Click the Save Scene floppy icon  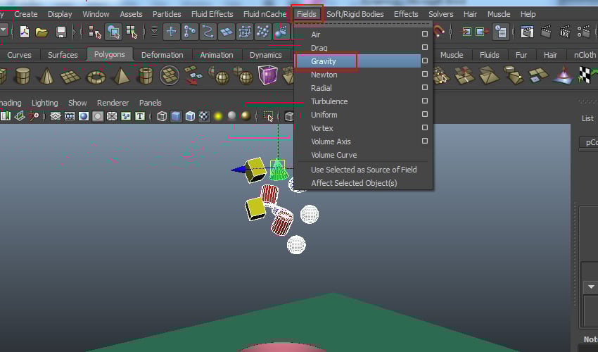(61, 32)
